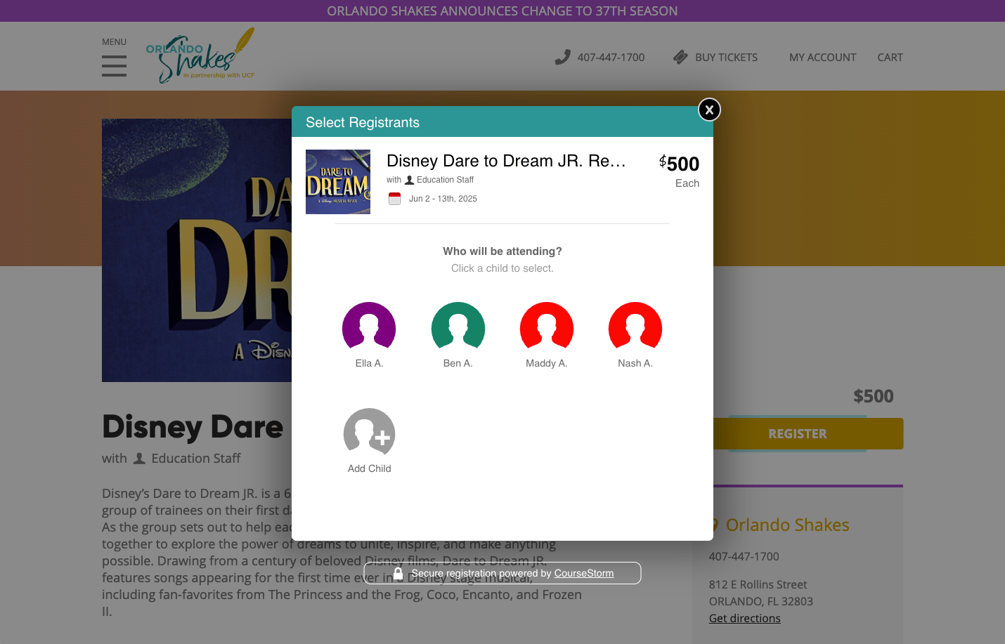Image resolution: width=1005 pixels, height=644 pixels.
Task: Open the hamburger MENU
Action: [x=114, y=66]
